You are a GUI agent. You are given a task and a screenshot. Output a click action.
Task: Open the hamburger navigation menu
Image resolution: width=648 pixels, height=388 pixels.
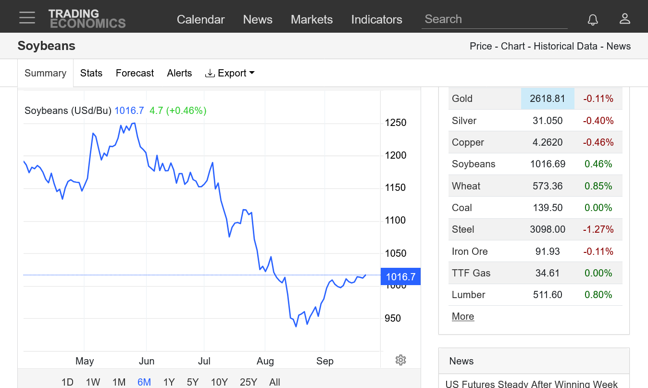click(x=27, y=18)
